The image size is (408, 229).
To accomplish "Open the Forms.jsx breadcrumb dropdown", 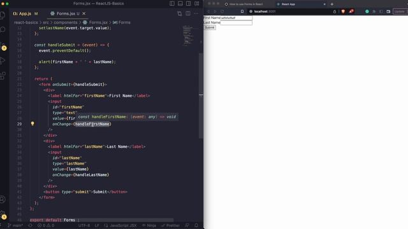I will (x=95, y=23).
